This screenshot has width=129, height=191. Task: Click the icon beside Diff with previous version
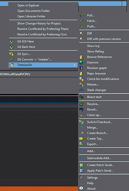[x=81, y=39]
